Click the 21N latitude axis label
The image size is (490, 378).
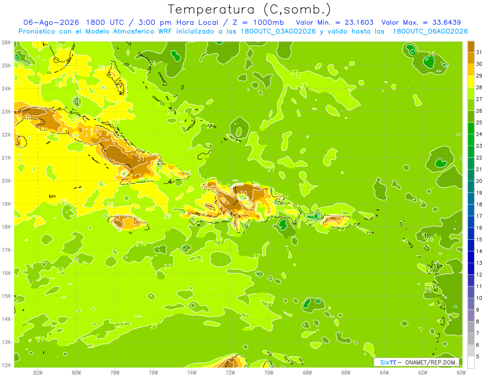[x=6, y=157]
